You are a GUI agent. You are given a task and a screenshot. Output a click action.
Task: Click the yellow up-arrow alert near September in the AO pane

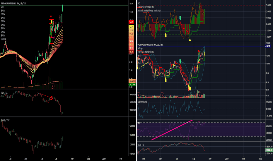190,40
